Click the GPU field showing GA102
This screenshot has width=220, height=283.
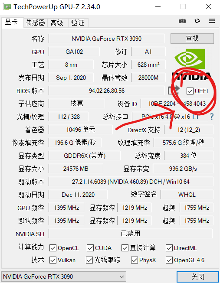pos(74,52)
